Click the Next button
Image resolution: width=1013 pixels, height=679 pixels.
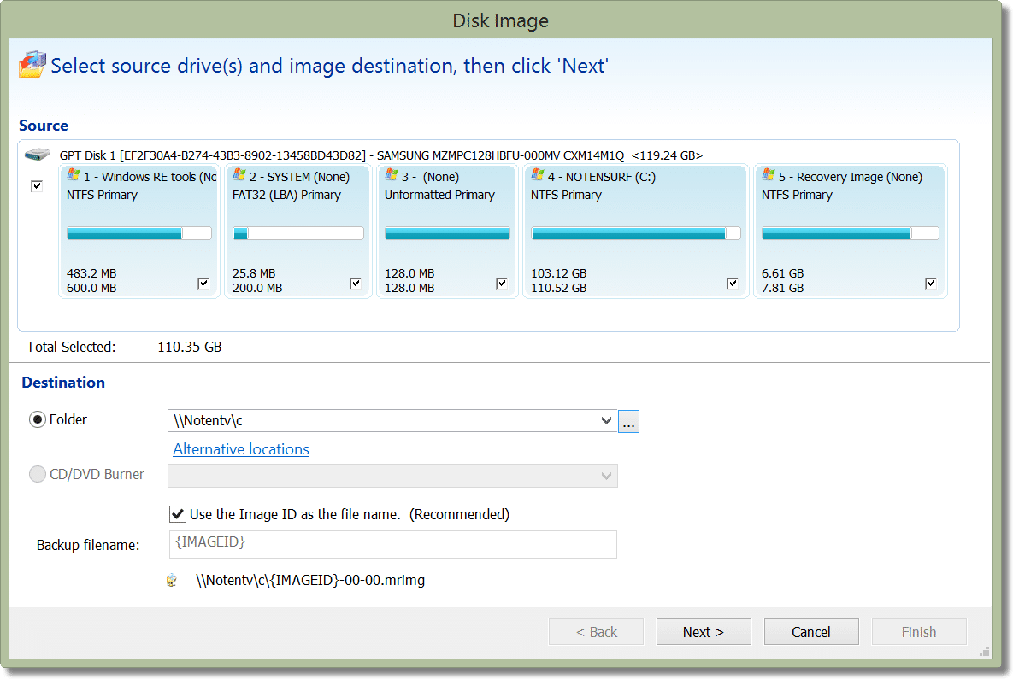click(703, 632)
